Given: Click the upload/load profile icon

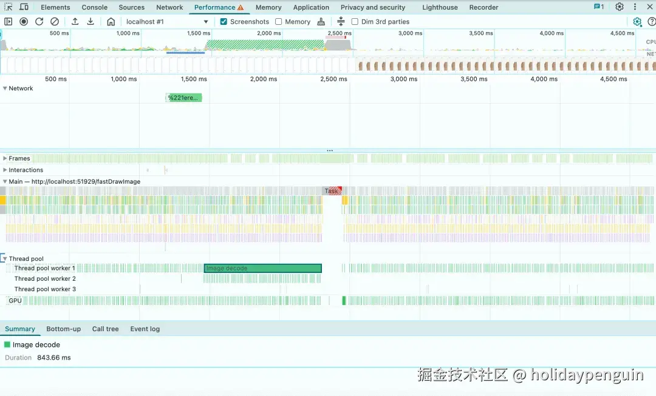Looking at the screenshot, I should click(x=75, y=21).
